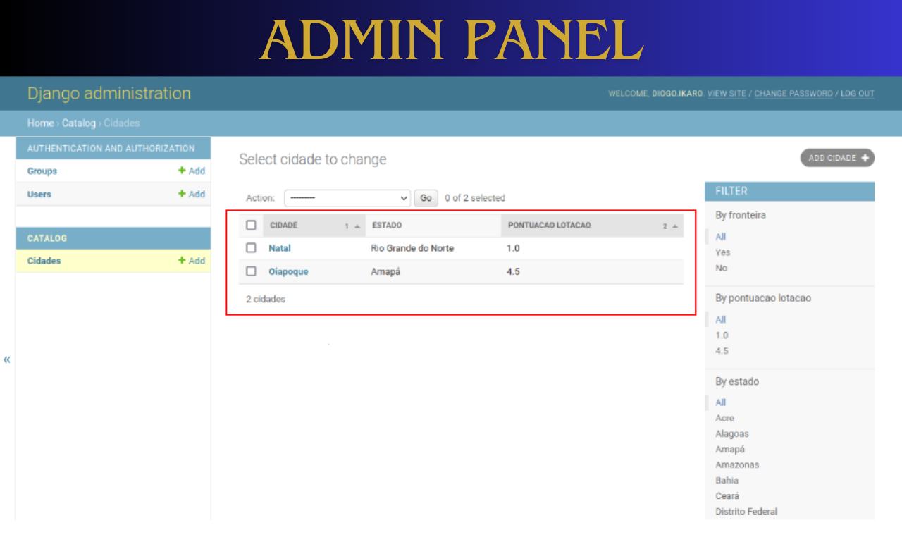
Task: Toggle sorting on the PONTUACAO LOTACAO column arrow
Action: click(x=675, y=225)
